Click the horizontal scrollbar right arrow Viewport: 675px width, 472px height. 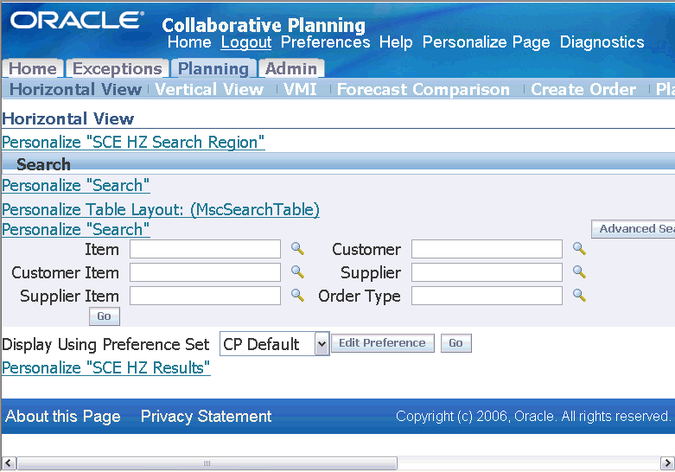(668, 463)
